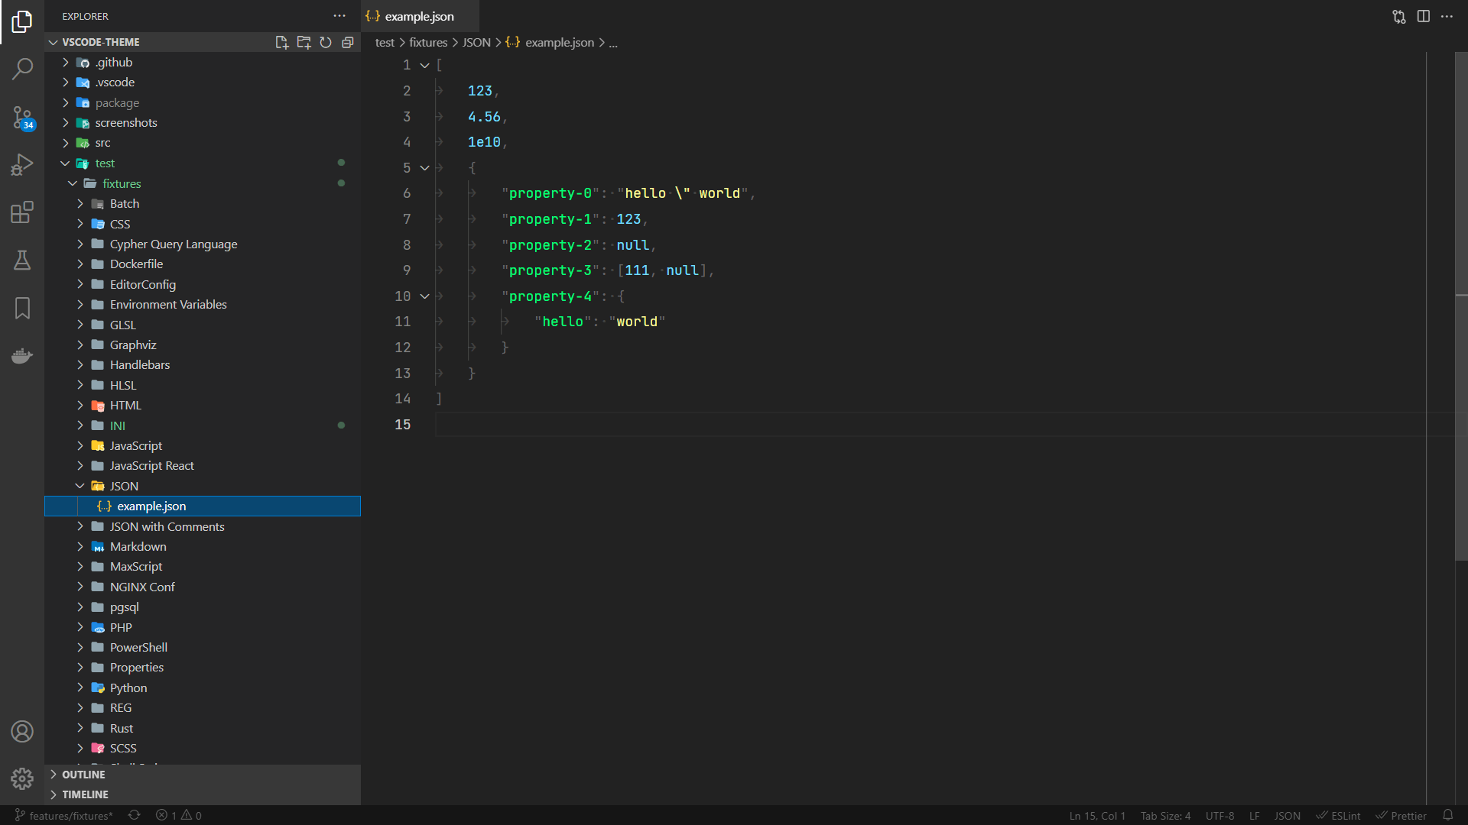This screenshot has width=1468, height=825.
Task: Select the example.json editor tab
Action: click(x=418, y=16)
